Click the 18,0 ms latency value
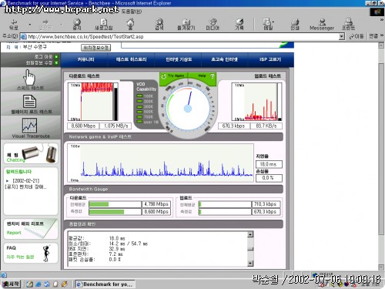 point(269,164)
